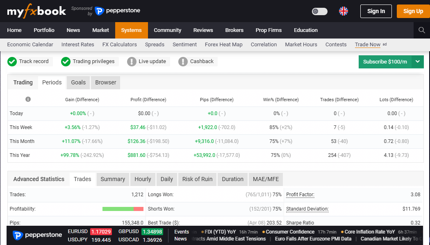Click the EURUSD 1.17029 price badge
This screenshot has width=430, height=245.
[x=101, y=231]
